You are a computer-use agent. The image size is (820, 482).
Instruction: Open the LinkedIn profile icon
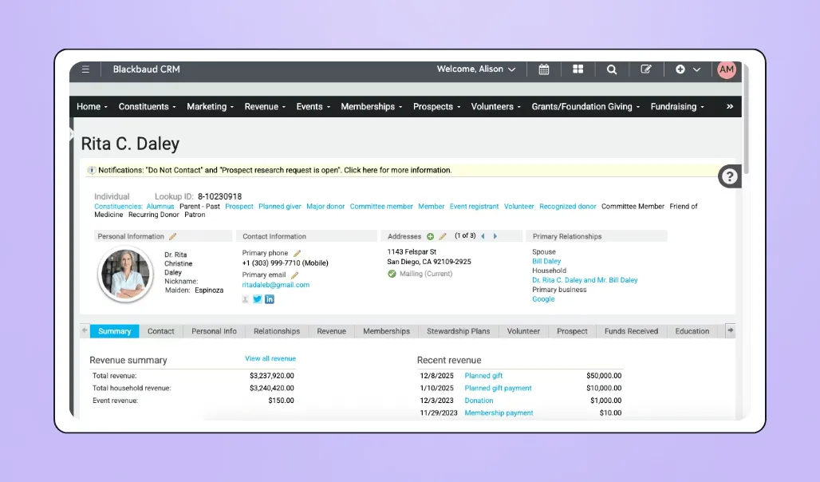270,299
